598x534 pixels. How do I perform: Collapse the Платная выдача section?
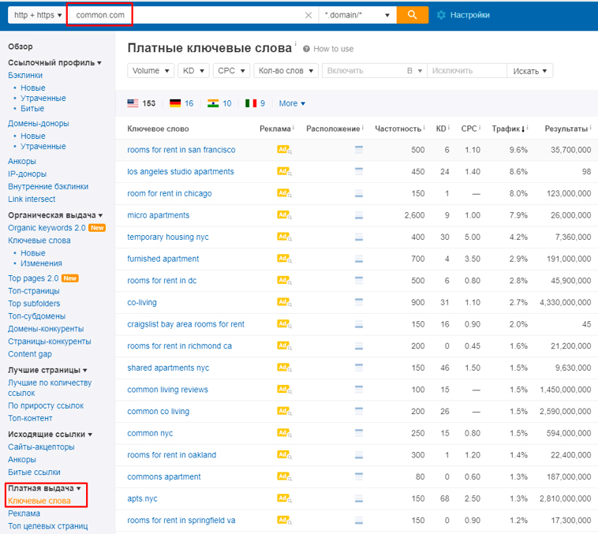[x=45, y=488]
